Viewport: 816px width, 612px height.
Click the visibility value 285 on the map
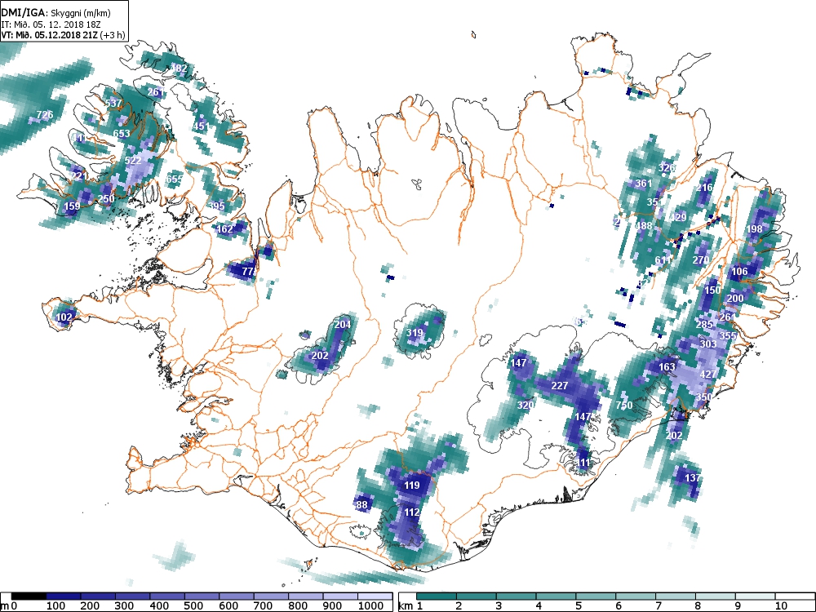pos(704,325)
